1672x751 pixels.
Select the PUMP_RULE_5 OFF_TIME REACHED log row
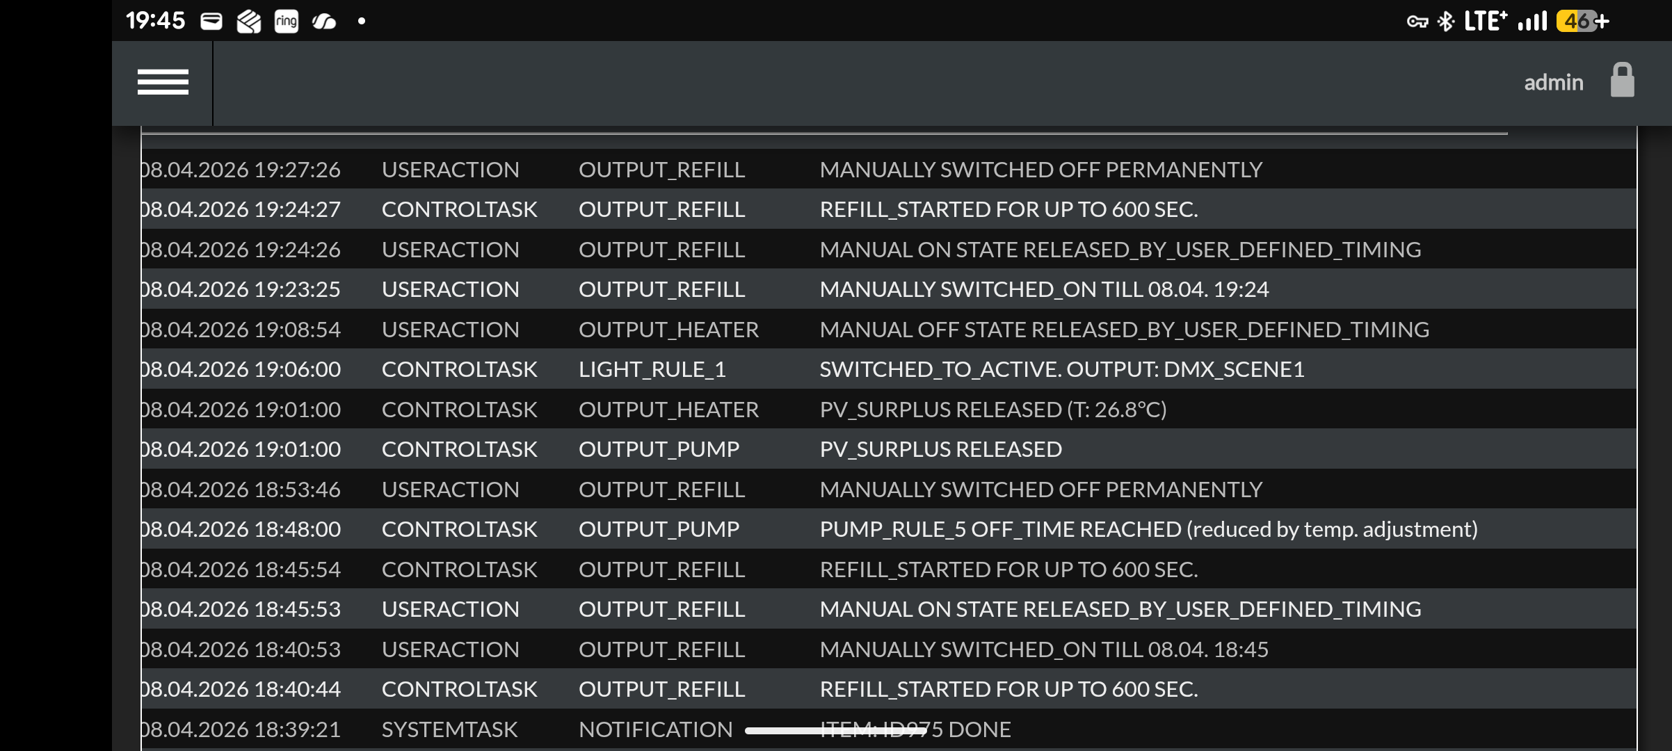889,528
